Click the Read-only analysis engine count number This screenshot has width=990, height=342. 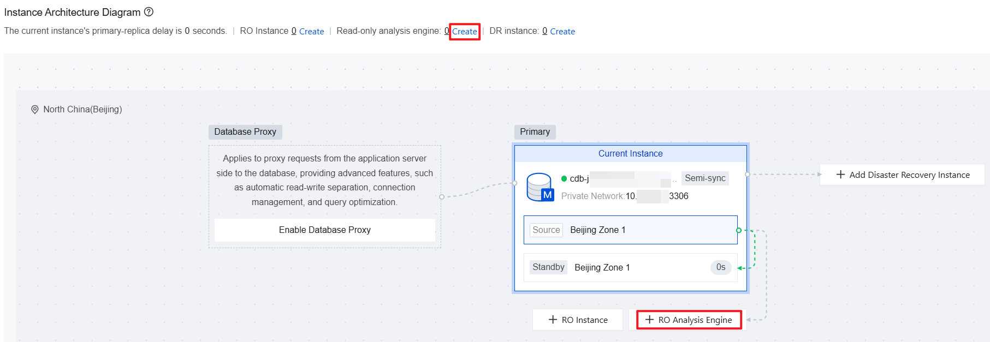(x=447, y=31)
